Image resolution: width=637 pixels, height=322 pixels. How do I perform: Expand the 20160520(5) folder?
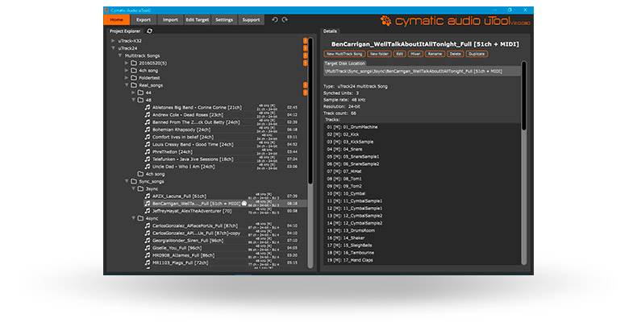[127, 63]
